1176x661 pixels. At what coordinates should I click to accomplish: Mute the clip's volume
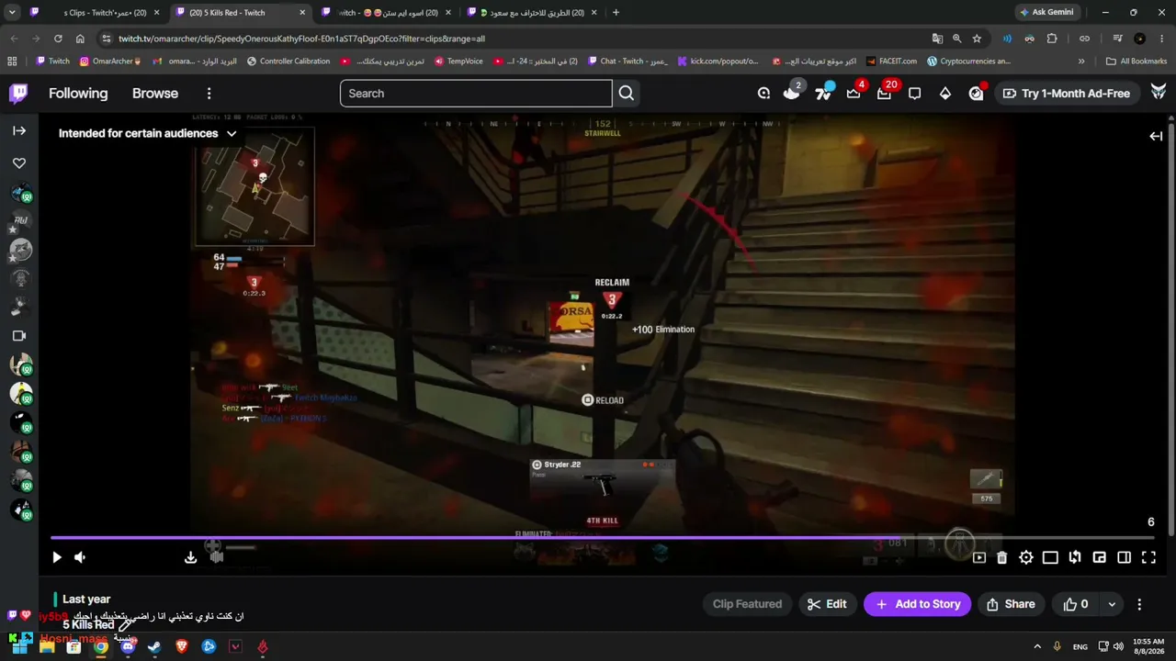click(x=80, y=557)
